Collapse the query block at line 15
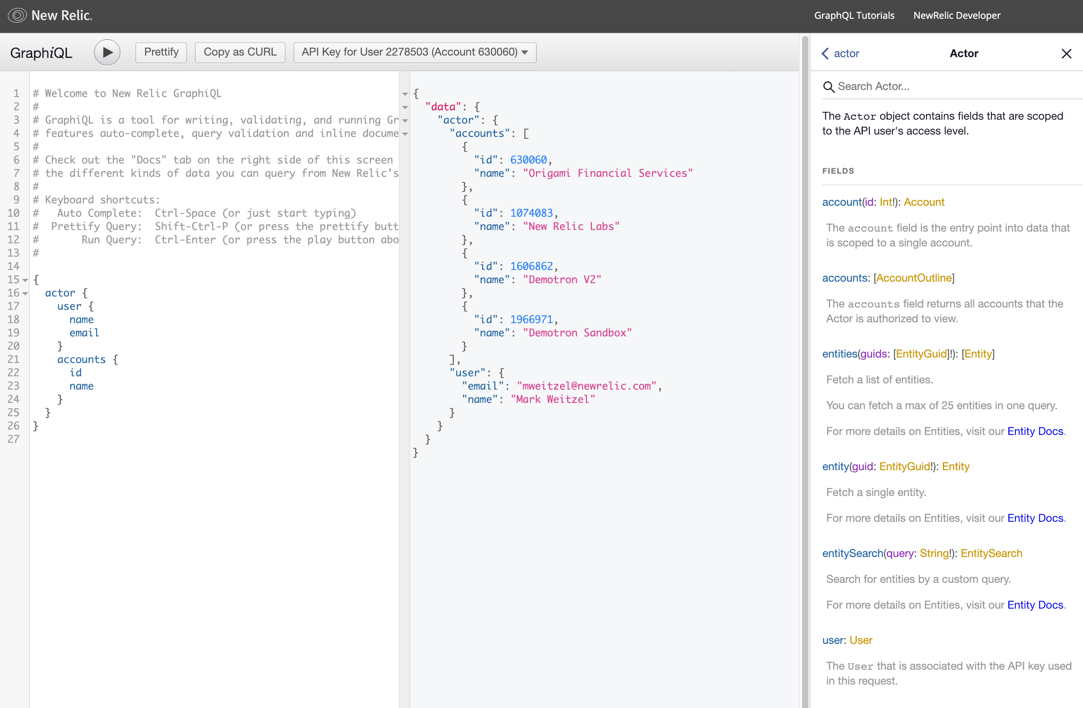The height and width of the screenshot is (708, 1083). (x=25, y=280)
